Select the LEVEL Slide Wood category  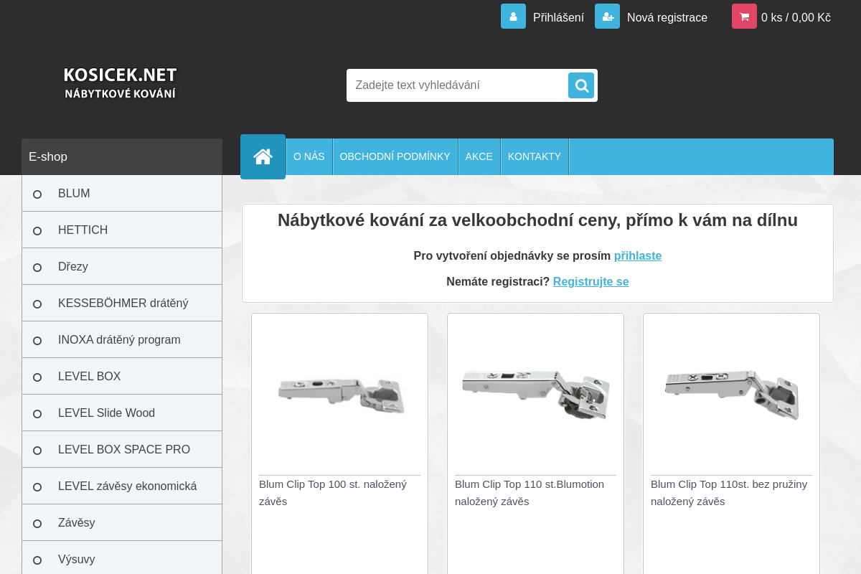pos(122,413)
